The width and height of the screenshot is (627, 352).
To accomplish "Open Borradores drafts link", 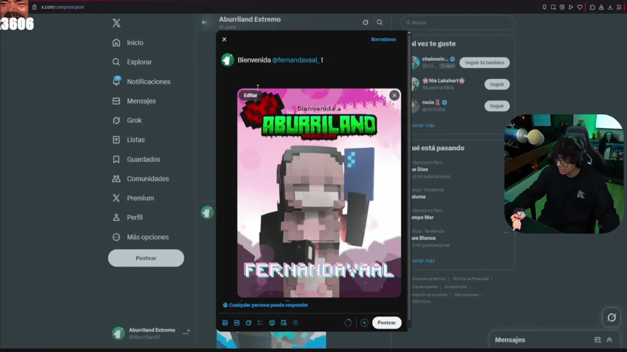I will coord(383,39).
